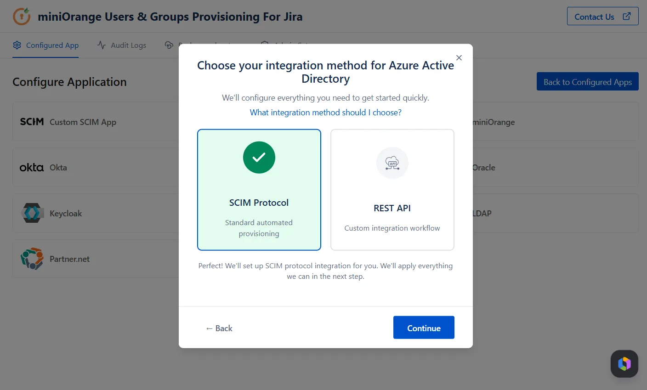Click the external-link icon in Contact Us
Screen dimensions: 647x390
click(627, 16)
